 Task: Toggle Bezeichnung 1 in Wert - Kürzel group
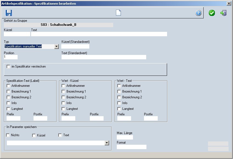(63, 91)
